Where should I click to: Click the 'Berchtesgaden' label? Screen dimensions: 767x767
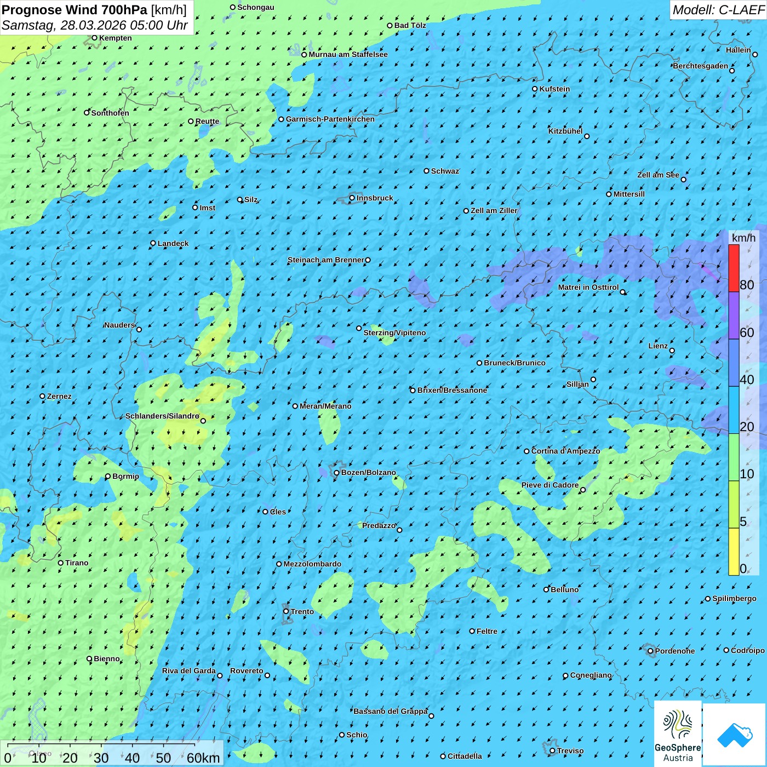tap(701, 66)
